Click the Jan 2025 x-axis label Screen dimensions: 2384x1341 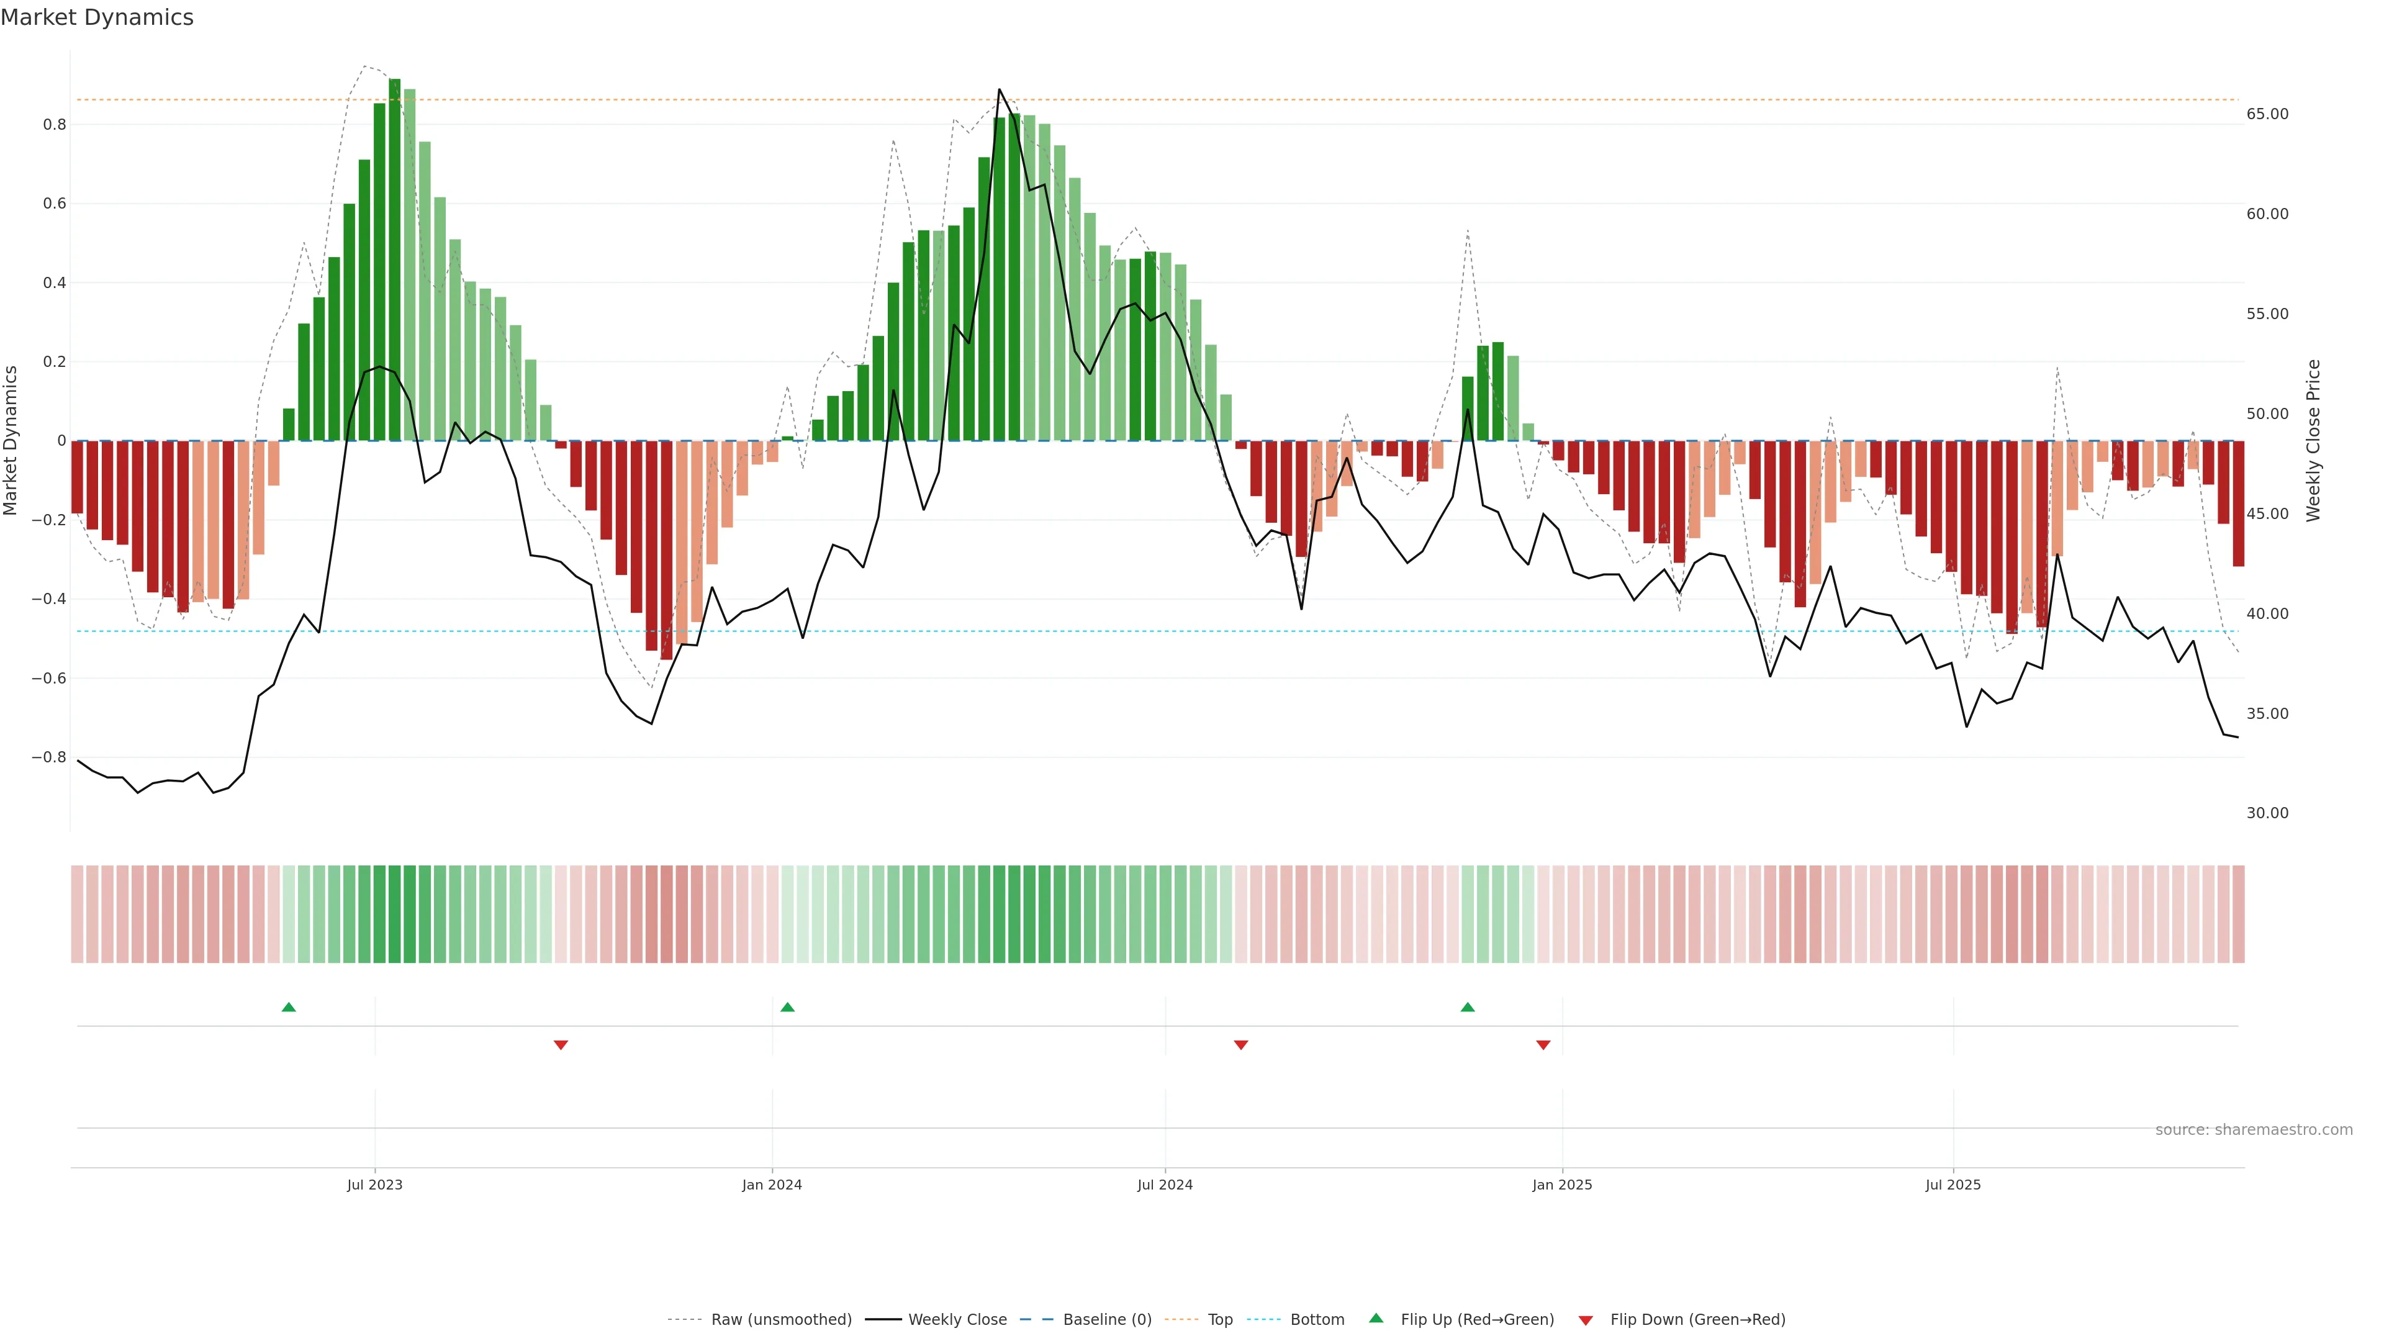tap(1562, 1185)
